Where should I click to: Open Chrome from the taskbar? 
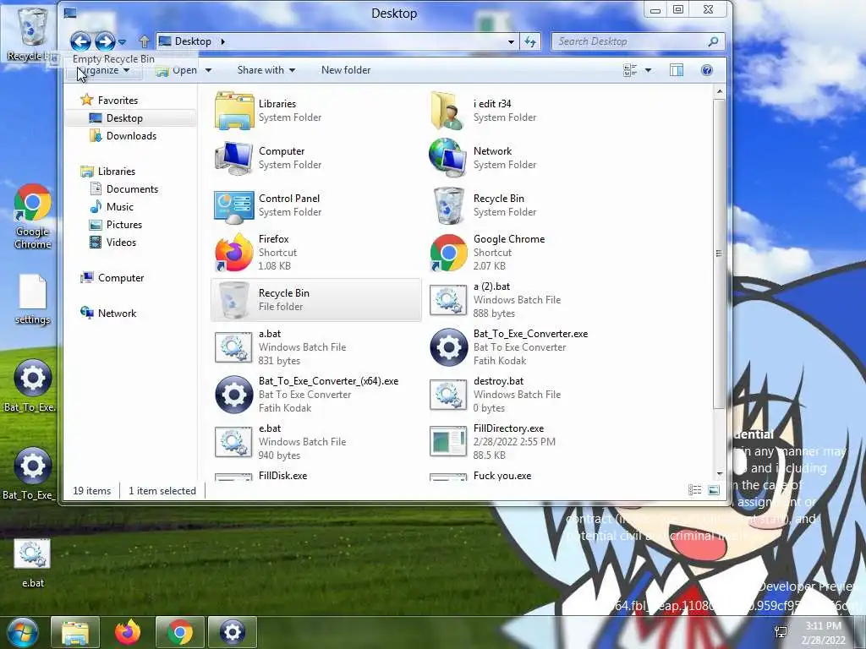click(180, 632)
